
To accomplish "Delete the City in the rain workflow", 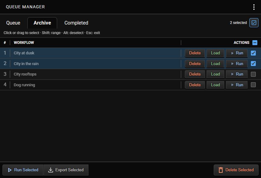I will tap(195, 64).
